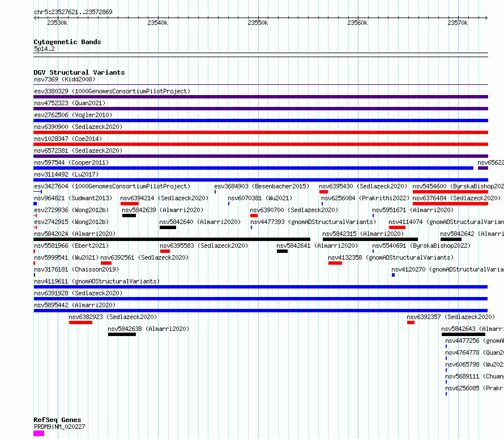The height and width of the screenshot is (439, 504).
Task: Select the nsv6392561 (Sedlazeck2020) red bar
Action: coord(106,263)
